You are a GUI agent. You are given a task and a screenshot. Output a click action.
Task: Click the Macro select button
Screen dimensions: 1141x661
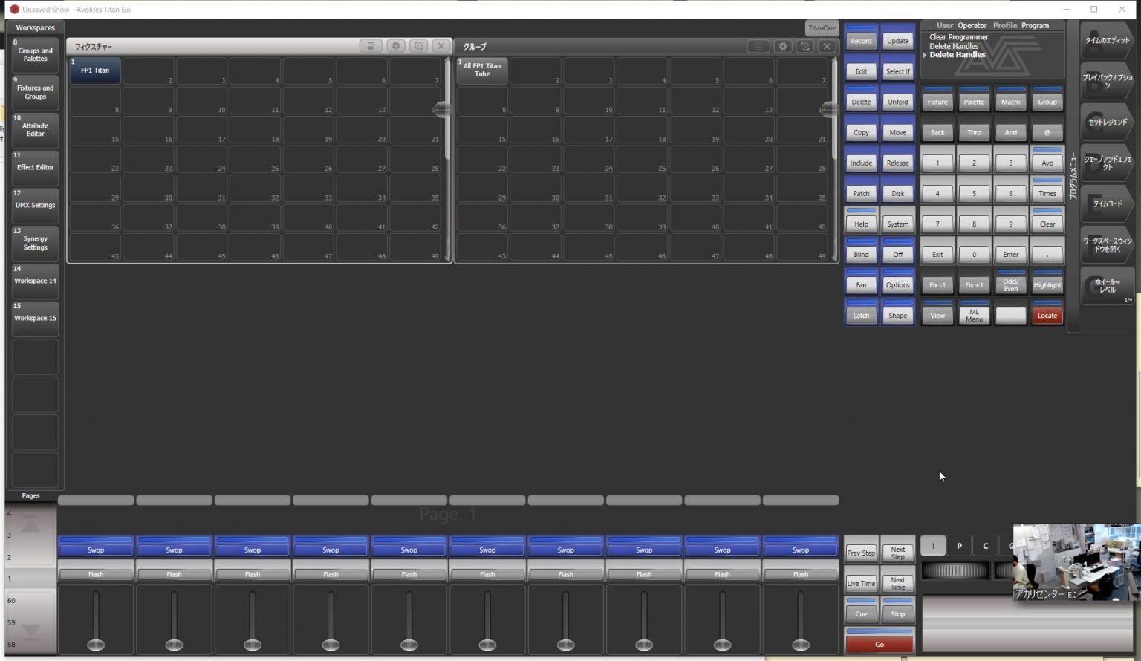1010,102
